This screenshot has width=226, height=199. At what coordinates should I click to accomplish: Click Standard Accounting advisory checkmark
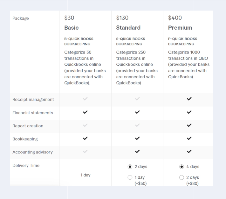pyautogui.click(x=137, y=152)
